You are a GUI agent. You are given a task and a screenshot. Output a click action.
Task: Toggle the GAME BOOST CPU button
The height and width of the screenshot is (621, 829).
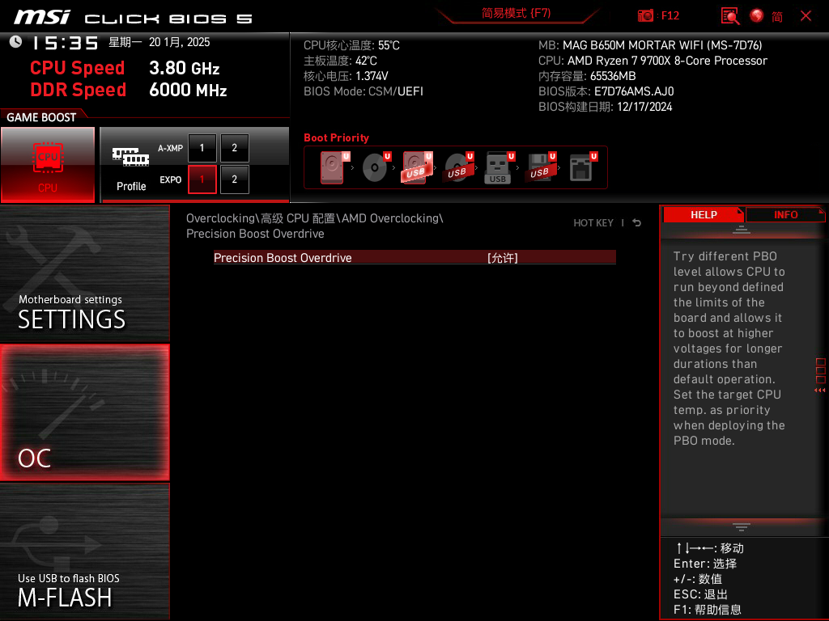48,164
